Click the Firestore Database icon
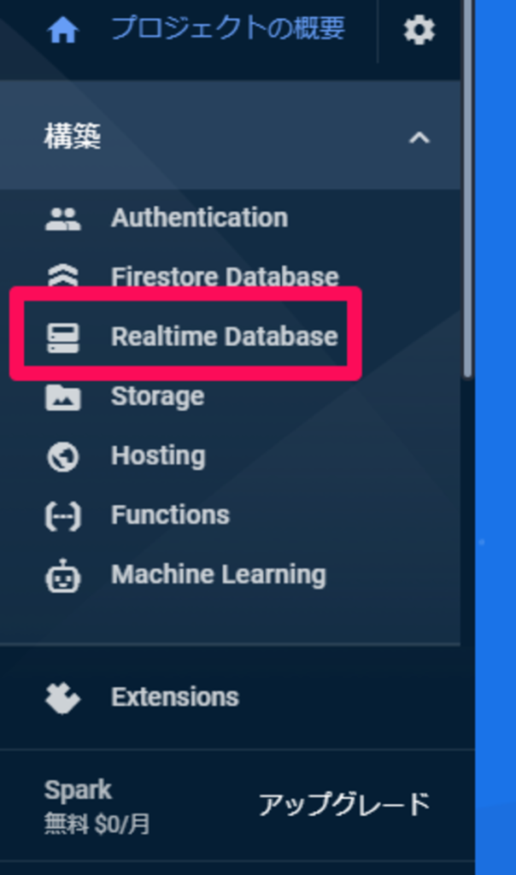The image size is (516, 875). pyautogui.click(x=62, y=275)
